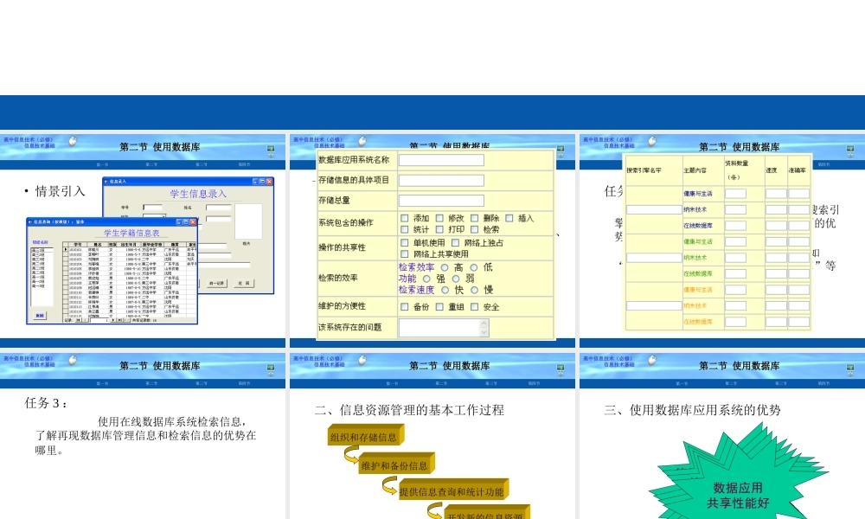Click the computer icon on the 基本工作过程 slide header
Viewport: 865px width, 519px height.
point(561,369)
